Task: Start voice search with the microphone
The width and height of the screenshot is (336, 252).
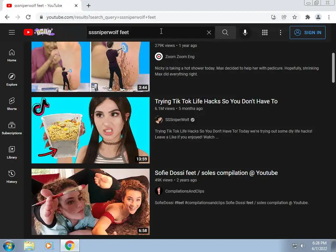Action: pyautogui.click(x=245, y=32)
